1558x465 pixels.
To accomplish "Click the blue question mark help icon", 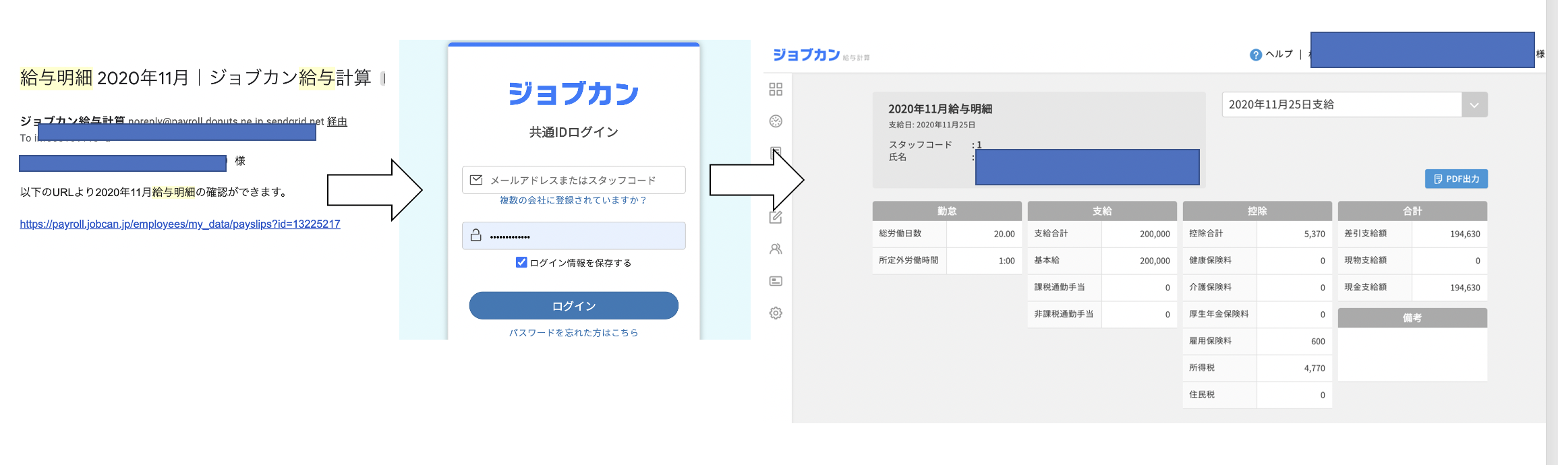I will tap(1255, 55).
